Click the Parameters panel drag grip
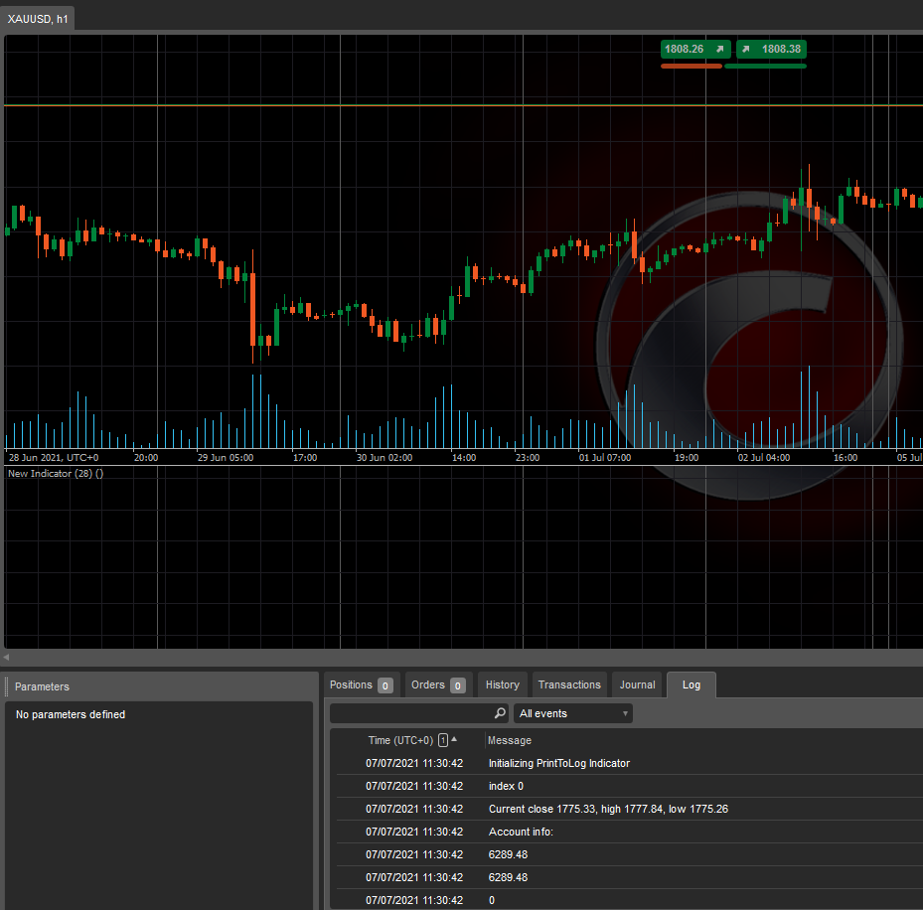 (7, 686)
